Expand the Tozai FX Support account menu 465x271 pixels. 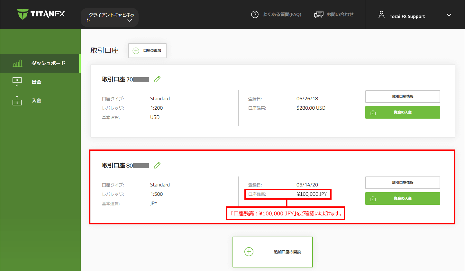click(449, 15)
